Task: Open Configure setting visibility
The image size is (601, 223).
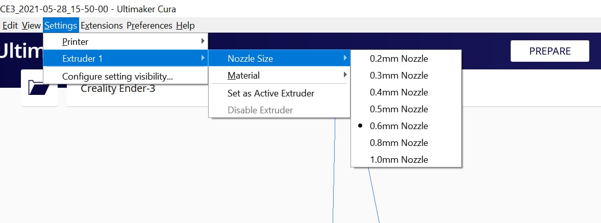Action: [126, 76]
